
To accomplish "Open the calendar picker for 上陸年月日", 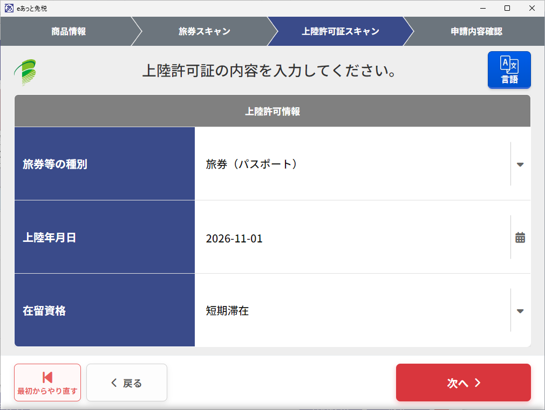I will click(520, 238).
